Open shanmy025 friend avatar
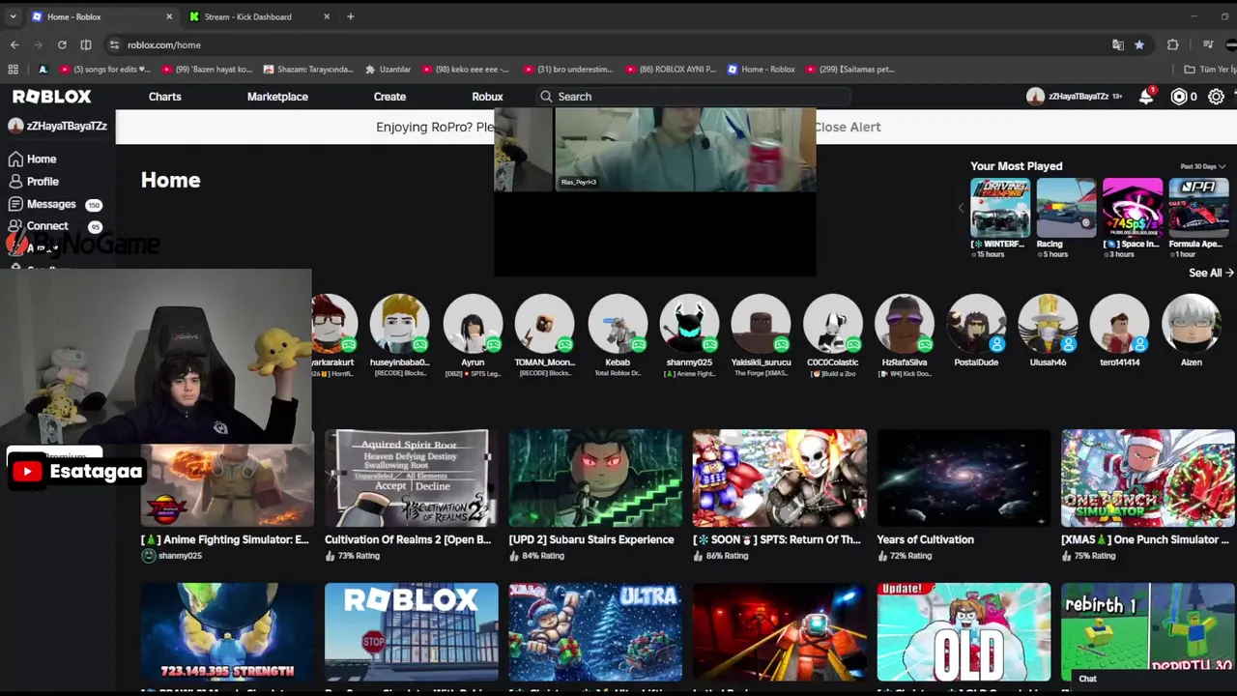The image size is (1237, 696). click(x=689, y=325)
